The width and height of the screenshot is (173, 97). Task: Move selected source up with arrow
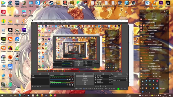(x=103, y=86)
